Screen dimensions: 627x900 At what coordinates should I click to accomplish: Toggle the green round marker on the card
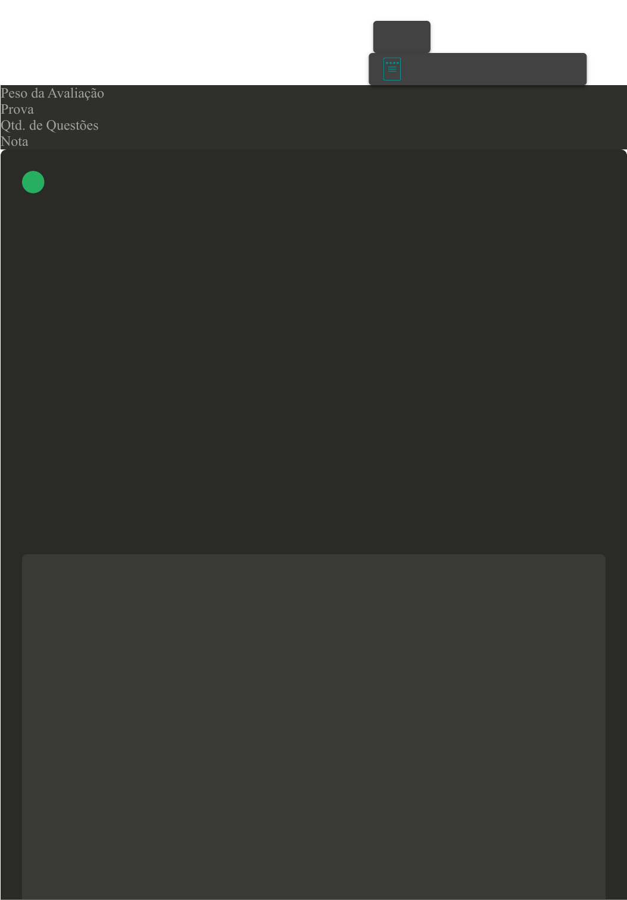pos(33,182)
